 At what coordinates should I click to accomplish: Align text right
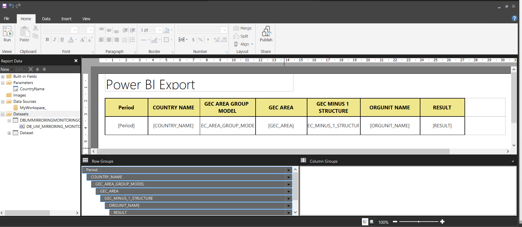pos(116,40)
